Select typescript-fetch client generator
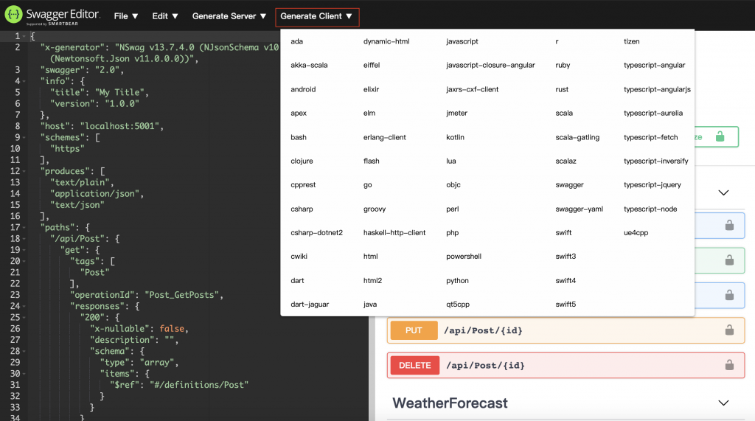This screenshot has width=755, height=421. (650, 137)
